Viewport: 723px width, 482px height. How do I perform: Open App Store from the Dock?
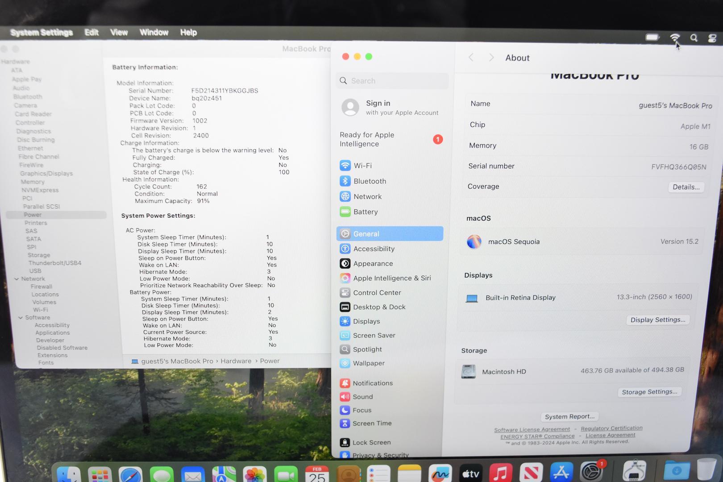pyautogui.click(x=561, y=472)
